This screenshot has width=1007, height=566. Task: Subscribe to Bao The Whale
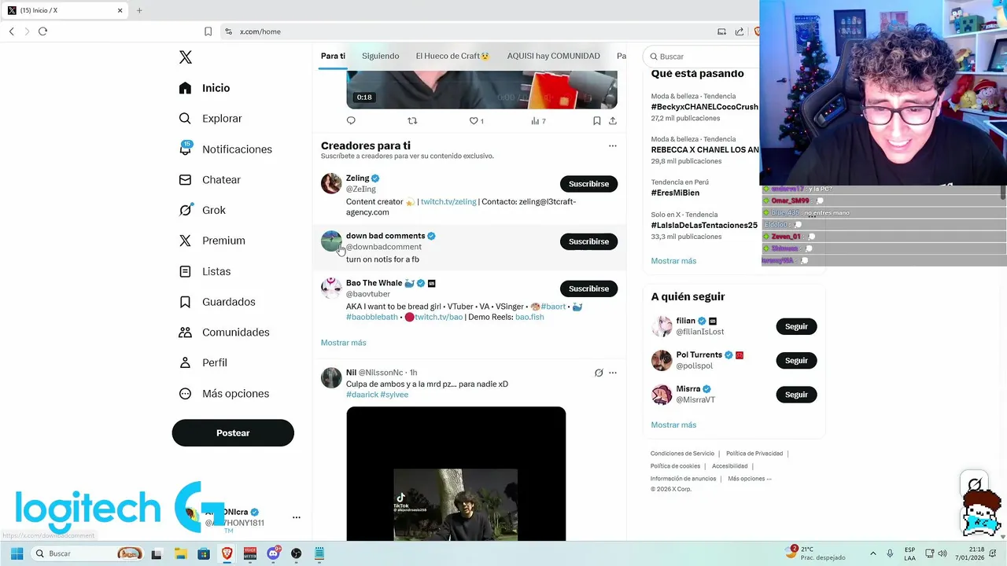point(588,289)
